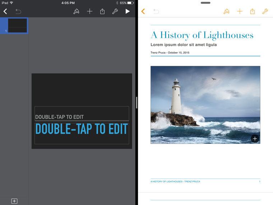Open Keynote share menu
The image size is (273, 205).
[x=102, y=12]
